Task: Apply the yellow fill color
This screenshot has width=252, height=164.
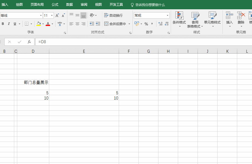Action: (x=39, y=24)
